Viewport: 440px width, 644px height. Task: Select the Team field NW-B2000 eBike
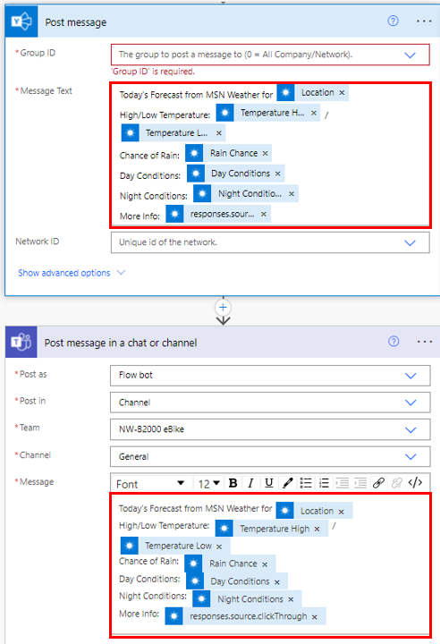coord(270,429)
